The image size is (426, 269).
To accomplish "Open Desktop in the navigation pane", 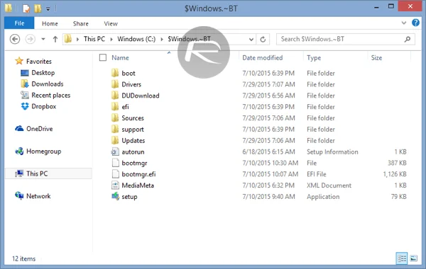I will (x=43, y=73).
